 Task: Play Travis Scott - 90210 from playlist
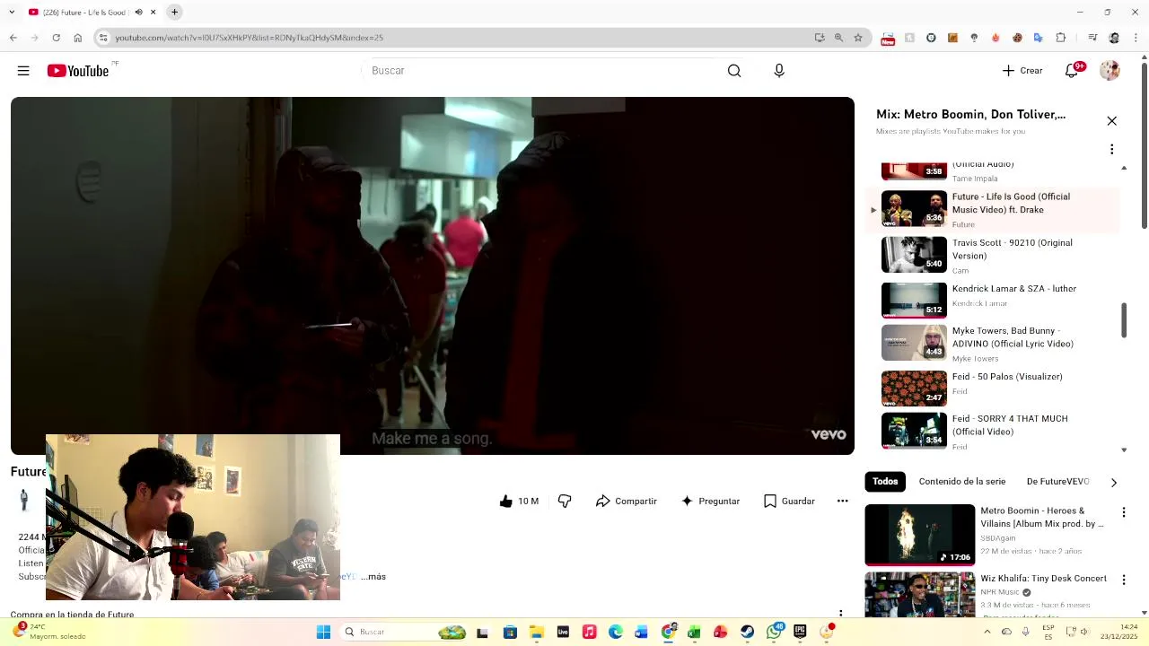tap(993, 256)
